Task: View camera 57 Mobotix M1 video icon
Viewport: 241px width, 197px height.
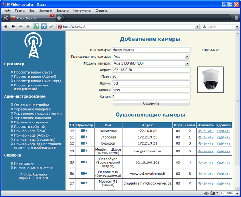Action: pos(84,183)
